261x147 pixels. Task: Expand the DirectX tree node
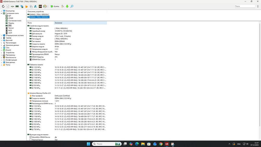2,50
